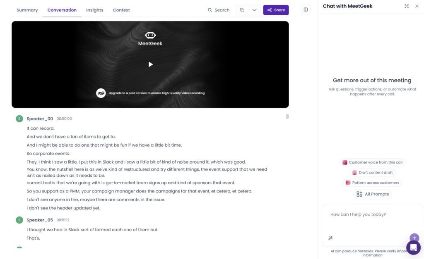Click line 'current tactic that we're going with'
424x259 pixels.
(x=131, y=183)
